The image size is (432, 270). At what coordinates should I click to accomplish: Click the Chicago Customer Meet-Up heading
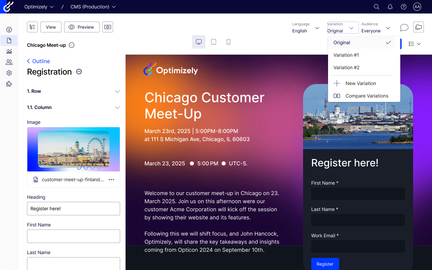[205, 106]
